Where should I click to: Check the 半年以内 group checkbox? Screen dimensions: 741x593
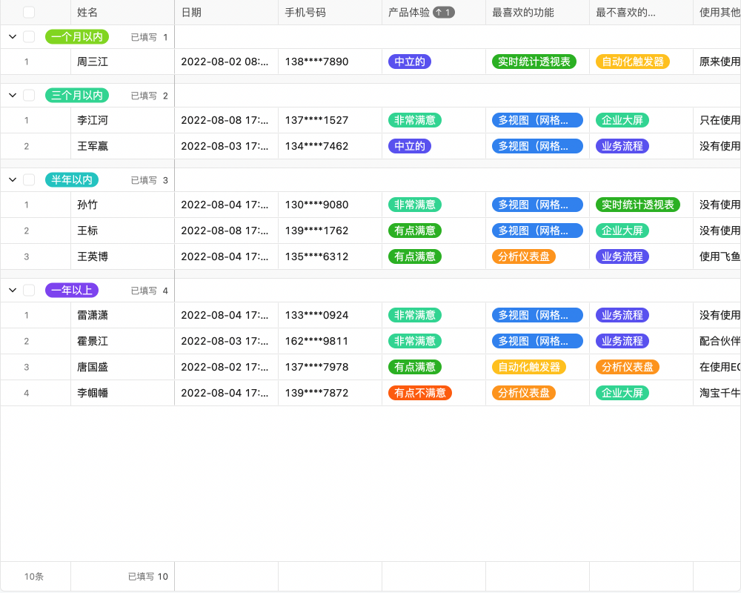(x=28, y=179)
